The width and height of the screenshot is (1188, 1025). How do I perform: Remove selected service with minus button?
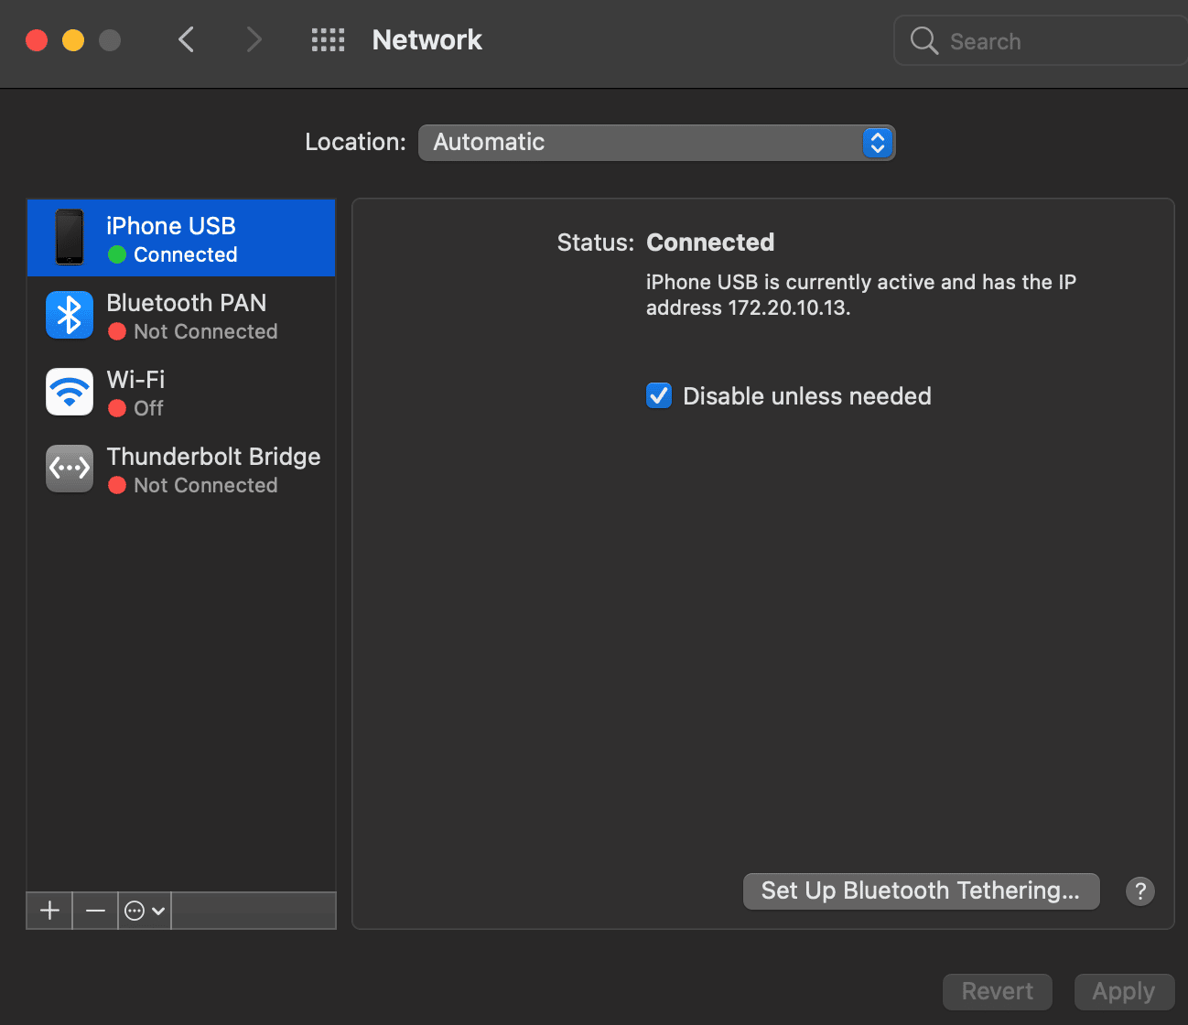tap(95, 911)
